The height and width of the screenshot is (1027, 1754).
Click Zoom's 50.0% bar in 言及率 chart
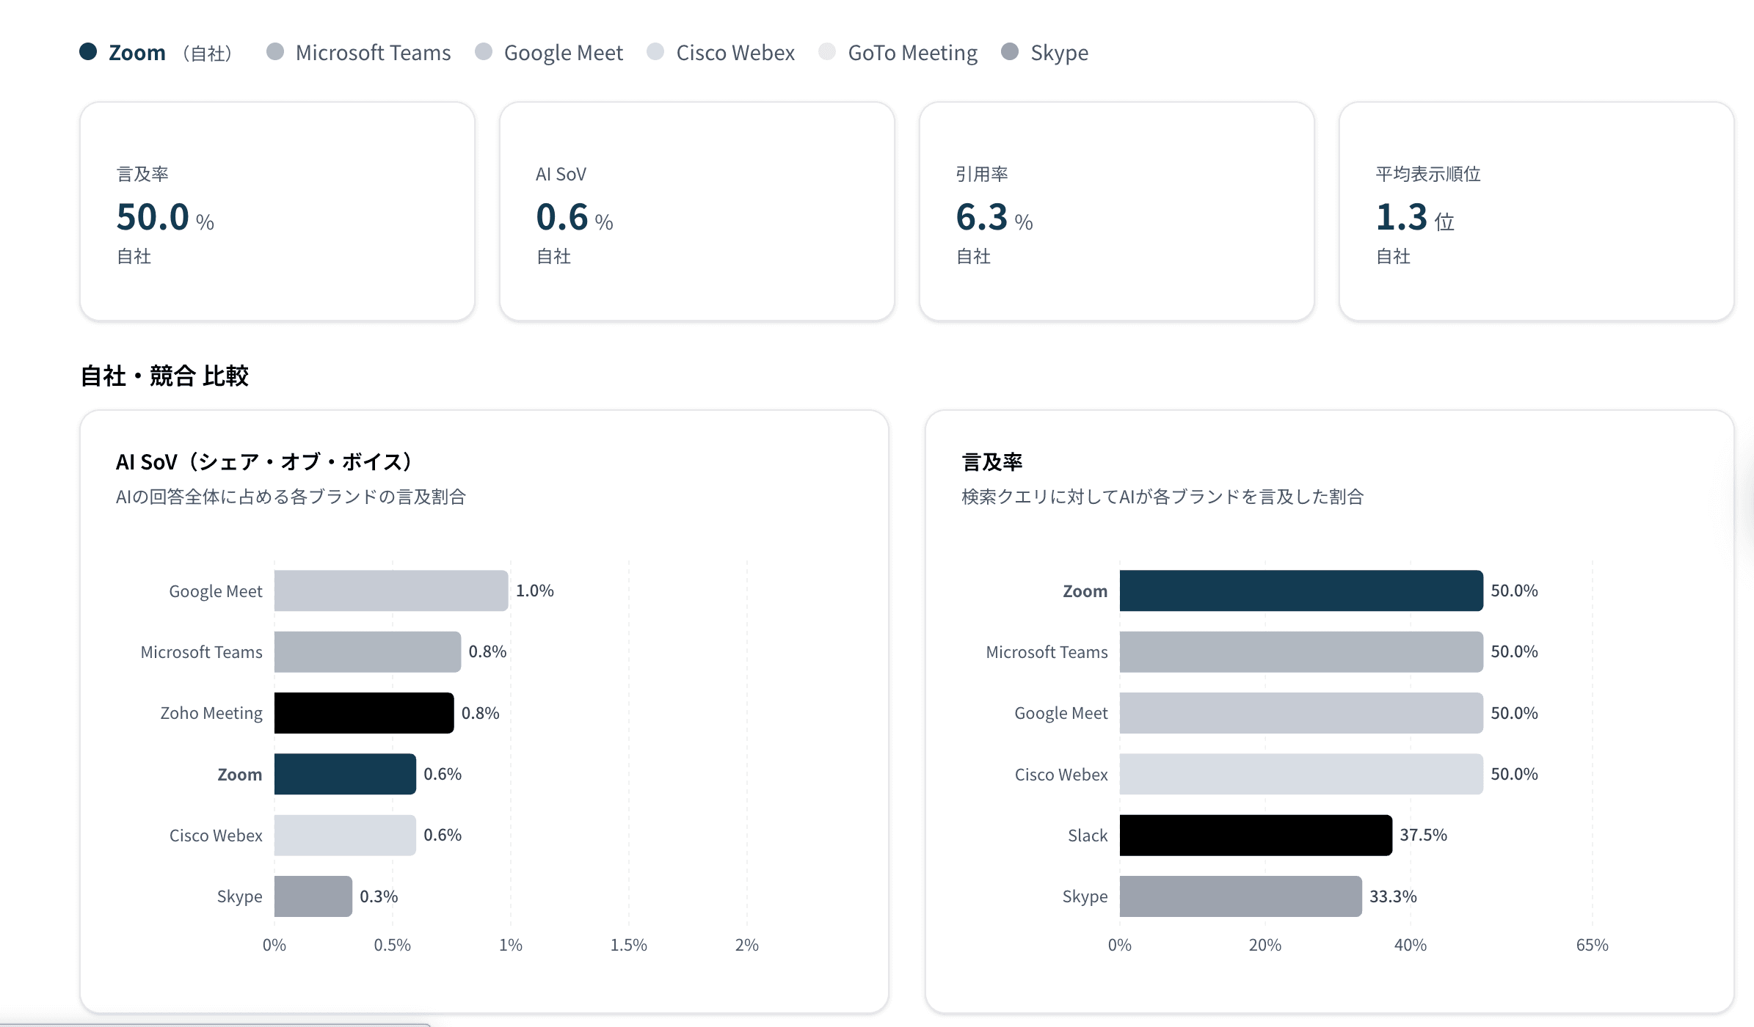pos(1300,591)
